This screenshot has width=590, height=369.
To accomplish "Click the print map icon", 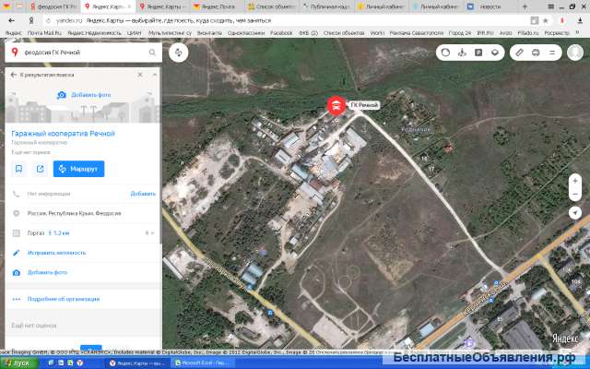I will coord(536,53).
